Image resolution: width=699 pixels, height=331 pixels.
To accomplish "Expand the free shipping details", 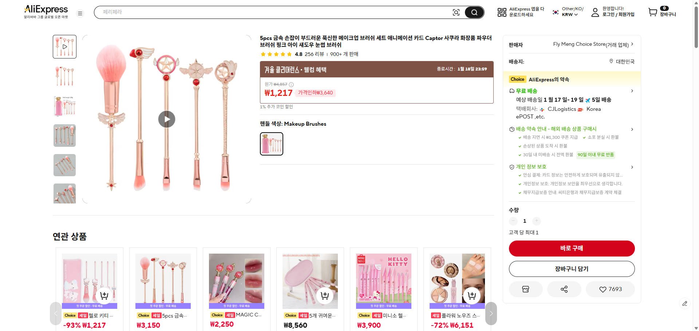I will (x=632, y=91).
